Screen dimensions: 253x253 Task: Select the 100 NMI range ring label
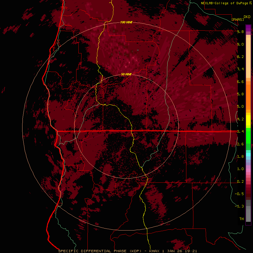(126, 22)
